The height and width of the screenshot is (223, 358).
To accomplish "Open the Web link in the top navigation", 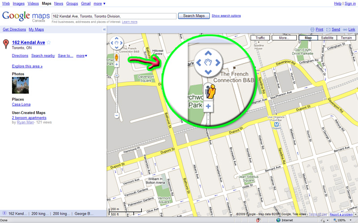I will 6,4.
